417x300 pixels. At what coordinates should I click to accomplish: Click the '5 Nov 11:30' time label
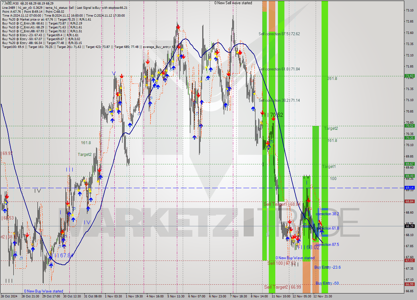click(176, 296)
